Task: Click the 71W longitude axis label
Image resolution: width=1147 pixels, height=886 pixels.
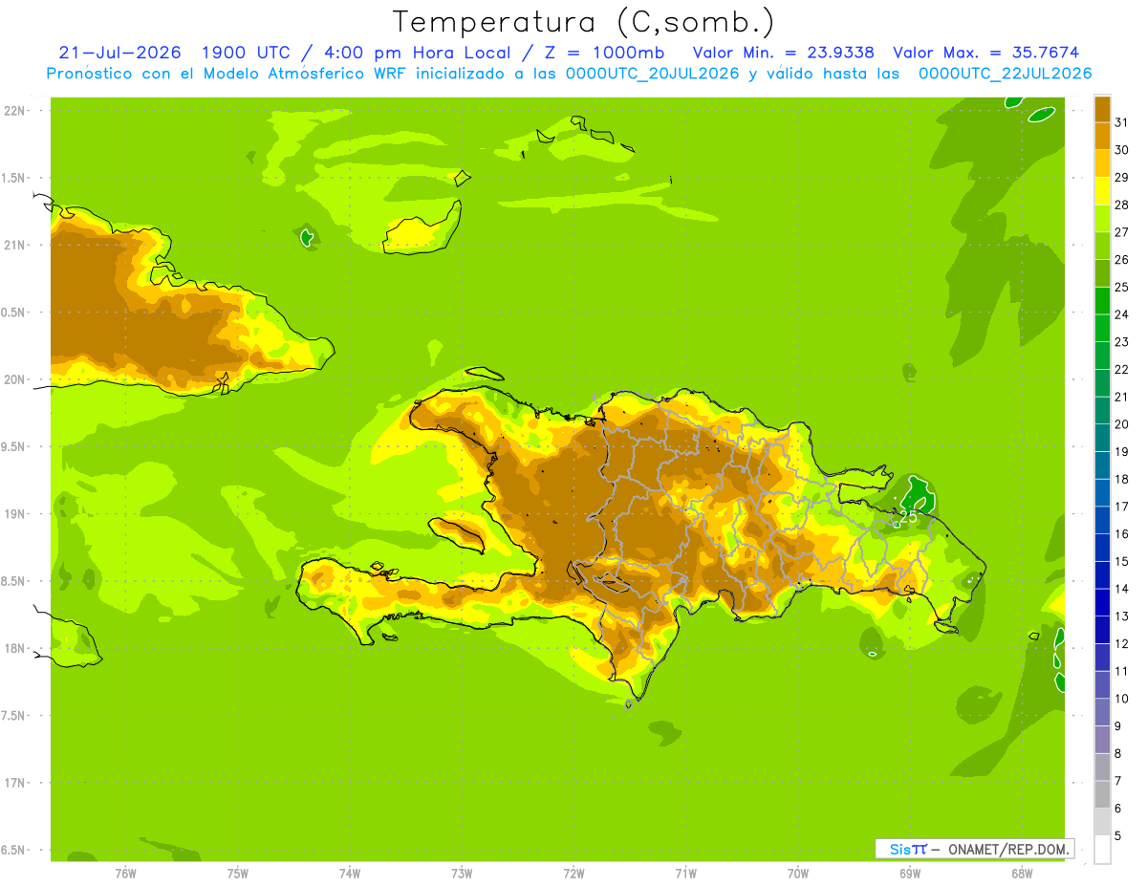Action: 685,874
